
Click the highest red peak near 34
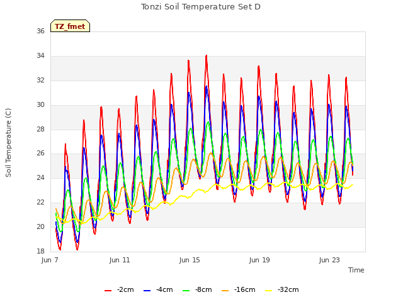[x=207, y=56]
